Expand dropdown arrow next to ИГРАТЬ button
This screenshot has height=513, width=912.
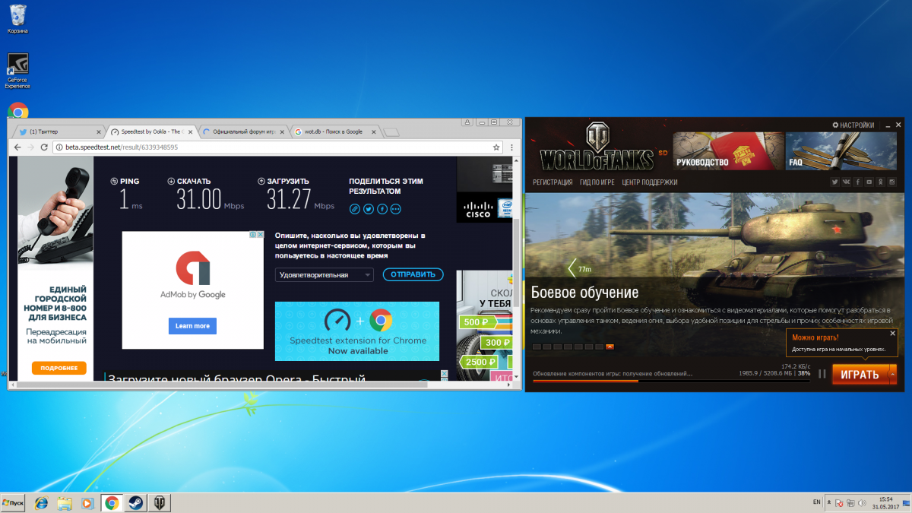(x=891, y=374)
